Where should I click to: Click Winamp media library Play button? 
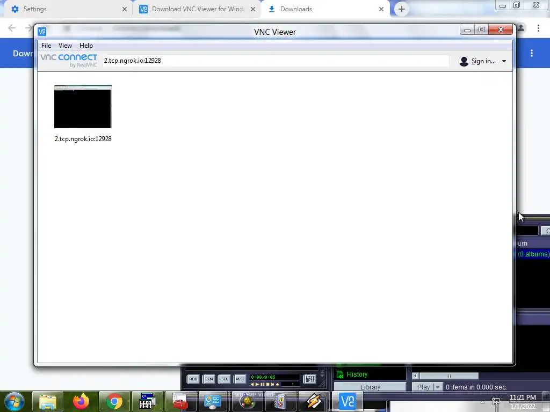[423, 387]
